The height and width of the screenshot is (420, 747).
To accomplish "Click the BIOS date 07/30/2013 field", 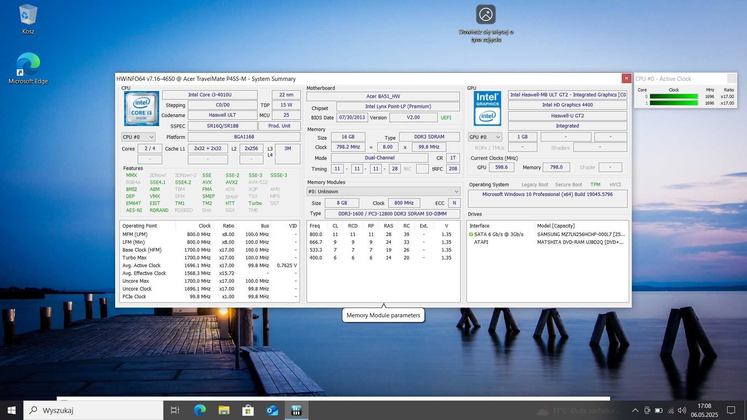I will [352, 117].
